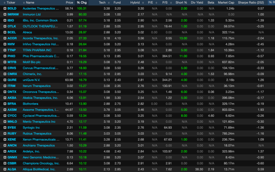Click the % Chg column header

pos(82,3)
